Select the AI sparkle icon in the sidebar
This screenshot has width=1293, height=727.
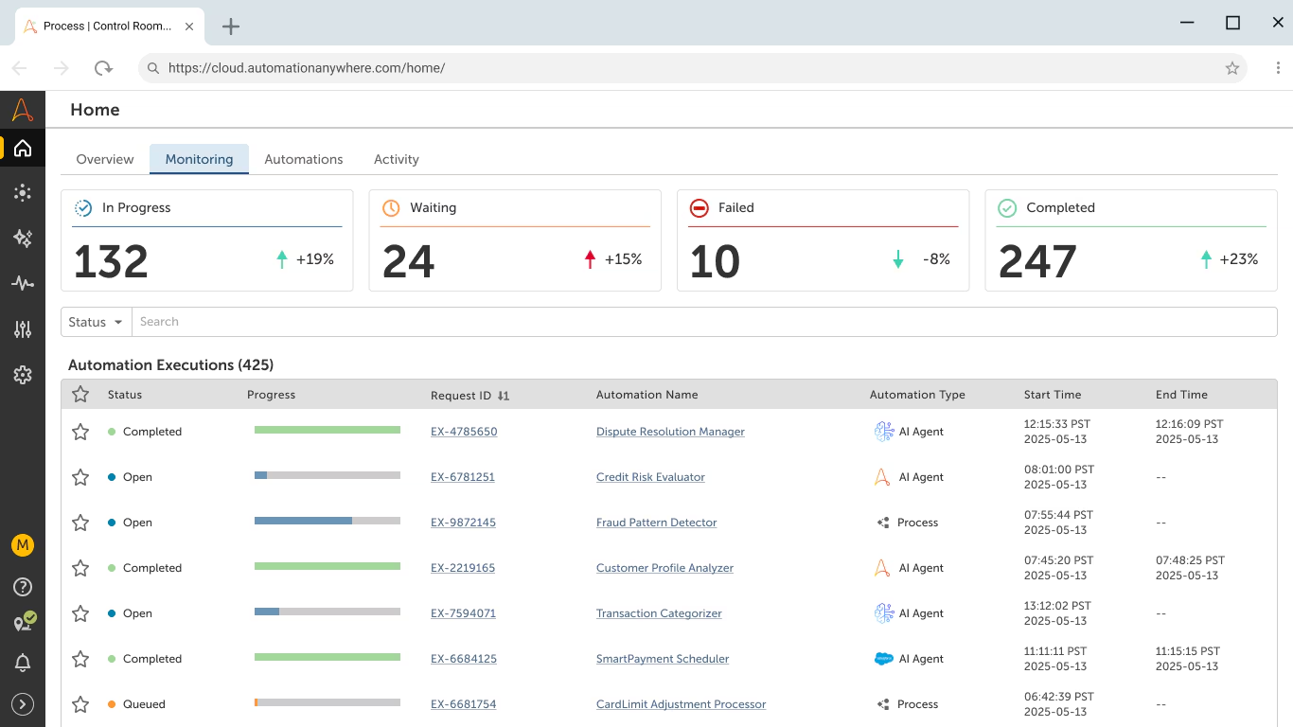[x=23, y=239]
